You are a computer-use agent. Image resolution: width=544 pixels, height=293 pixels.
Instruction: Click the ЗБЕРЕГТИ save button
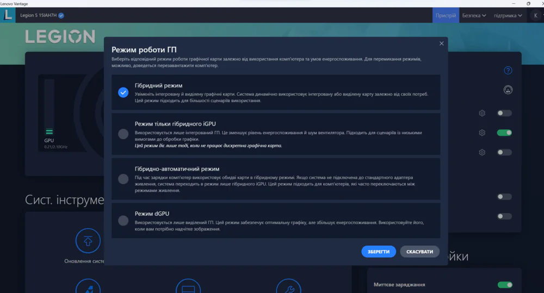[379, 251]
